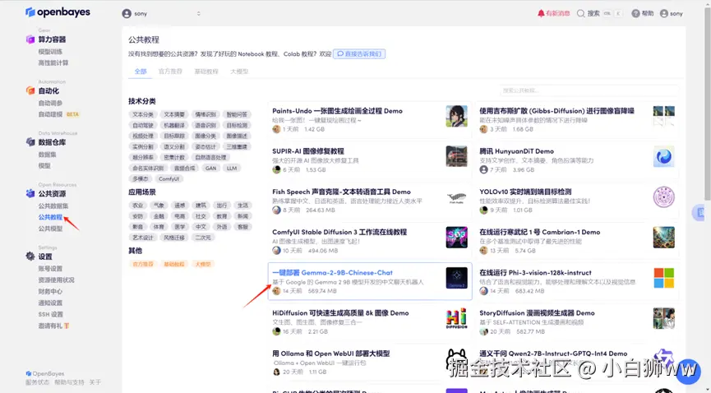
Task: Open the SUPIR-AI tutorial thumbnail
Action: tap(457, 156)
